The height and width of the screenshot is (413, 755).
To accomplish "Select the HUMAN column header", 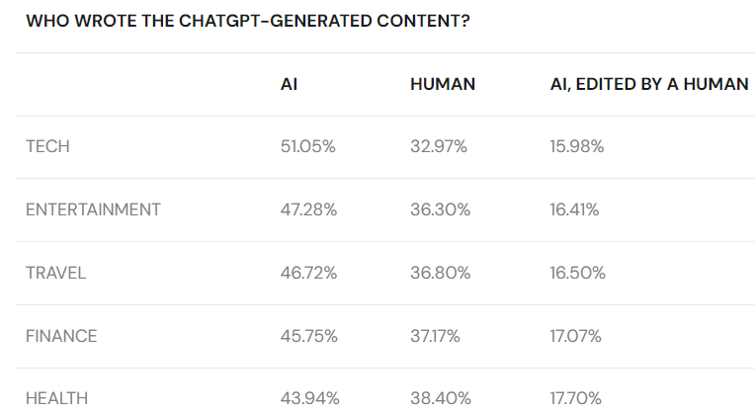I will coord(443,84).
